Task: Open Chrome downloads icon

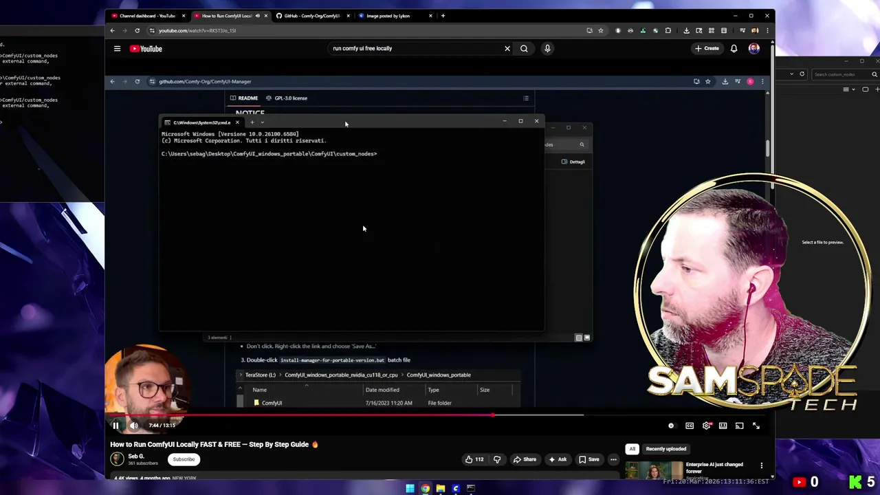Action: coord(686,30)
